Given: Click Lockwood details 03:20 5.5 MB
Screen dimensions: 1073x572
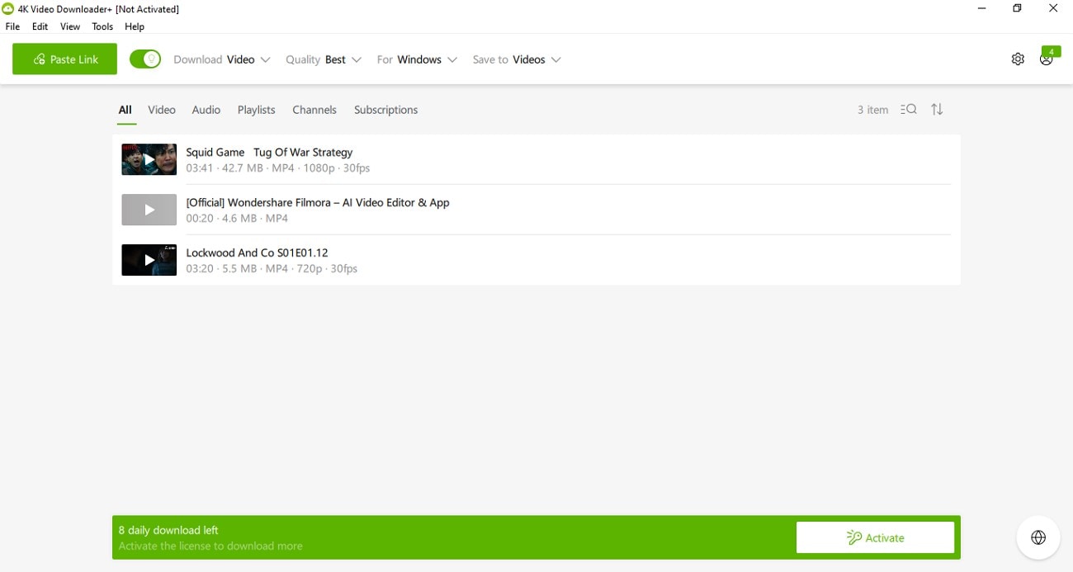Looking at the screenshot, I should (x=272, y=269).
